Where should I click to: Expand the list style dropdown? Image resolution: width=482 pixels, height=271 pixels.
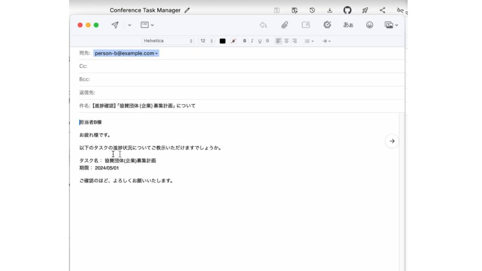click(x=309, y=41)
